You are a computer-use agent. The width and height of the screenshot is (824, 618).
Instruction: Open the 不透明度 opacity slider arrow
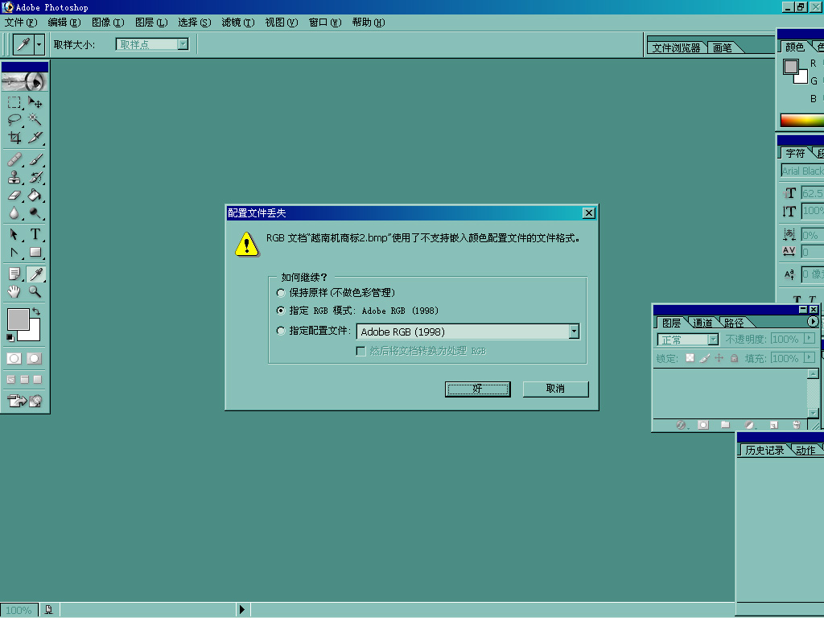[x=810, y=339]
